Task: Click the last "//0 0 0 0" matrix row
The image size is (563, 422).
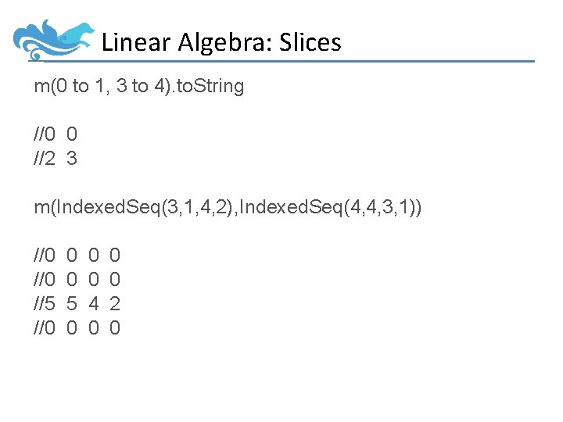Action: [x=77, y=327]
